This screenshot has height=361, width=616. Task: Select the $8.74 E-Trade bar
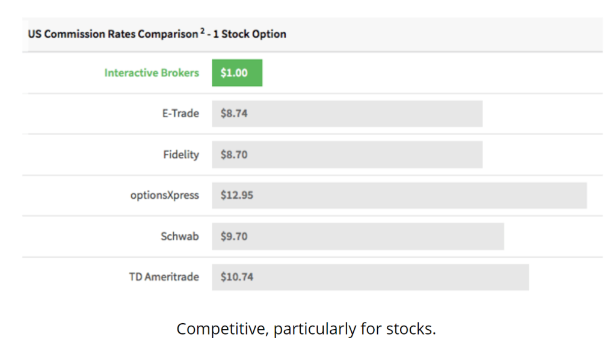tap(347, 114)
